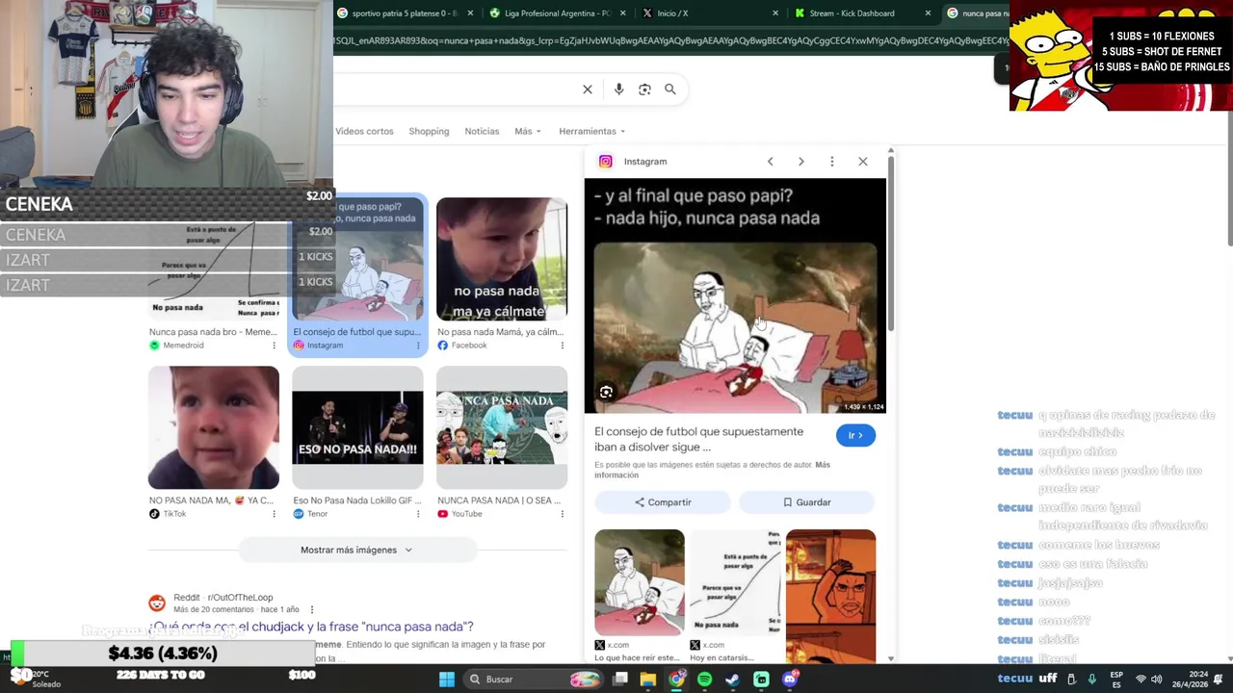Open Steam from the taskbar
This screenshot has width=1233, height=693.
(732, 680)
